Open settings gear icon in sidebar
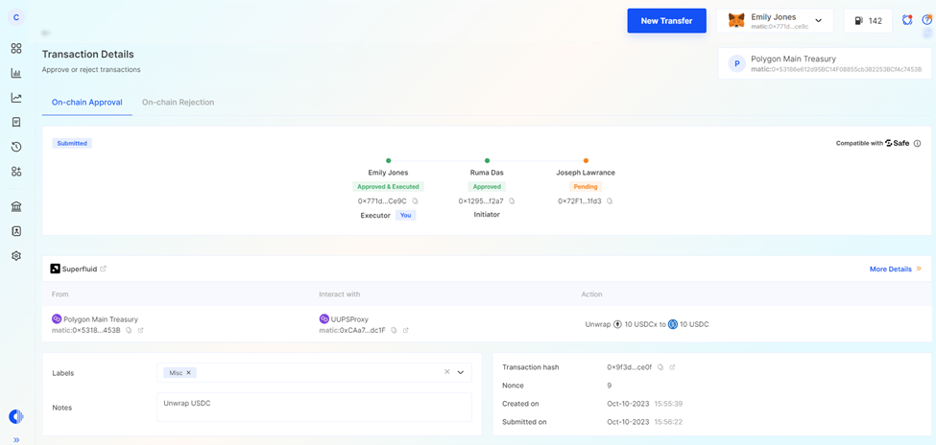This screenshot has height=445, width=936. (16, 256)
